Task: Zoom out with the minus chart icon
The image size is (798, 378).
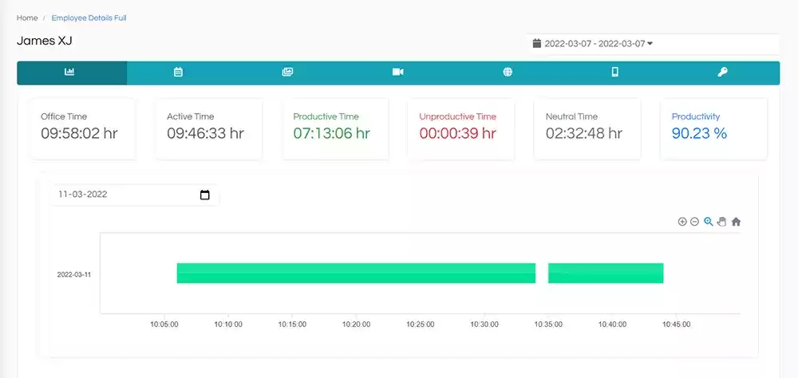Action: (695, 222)
